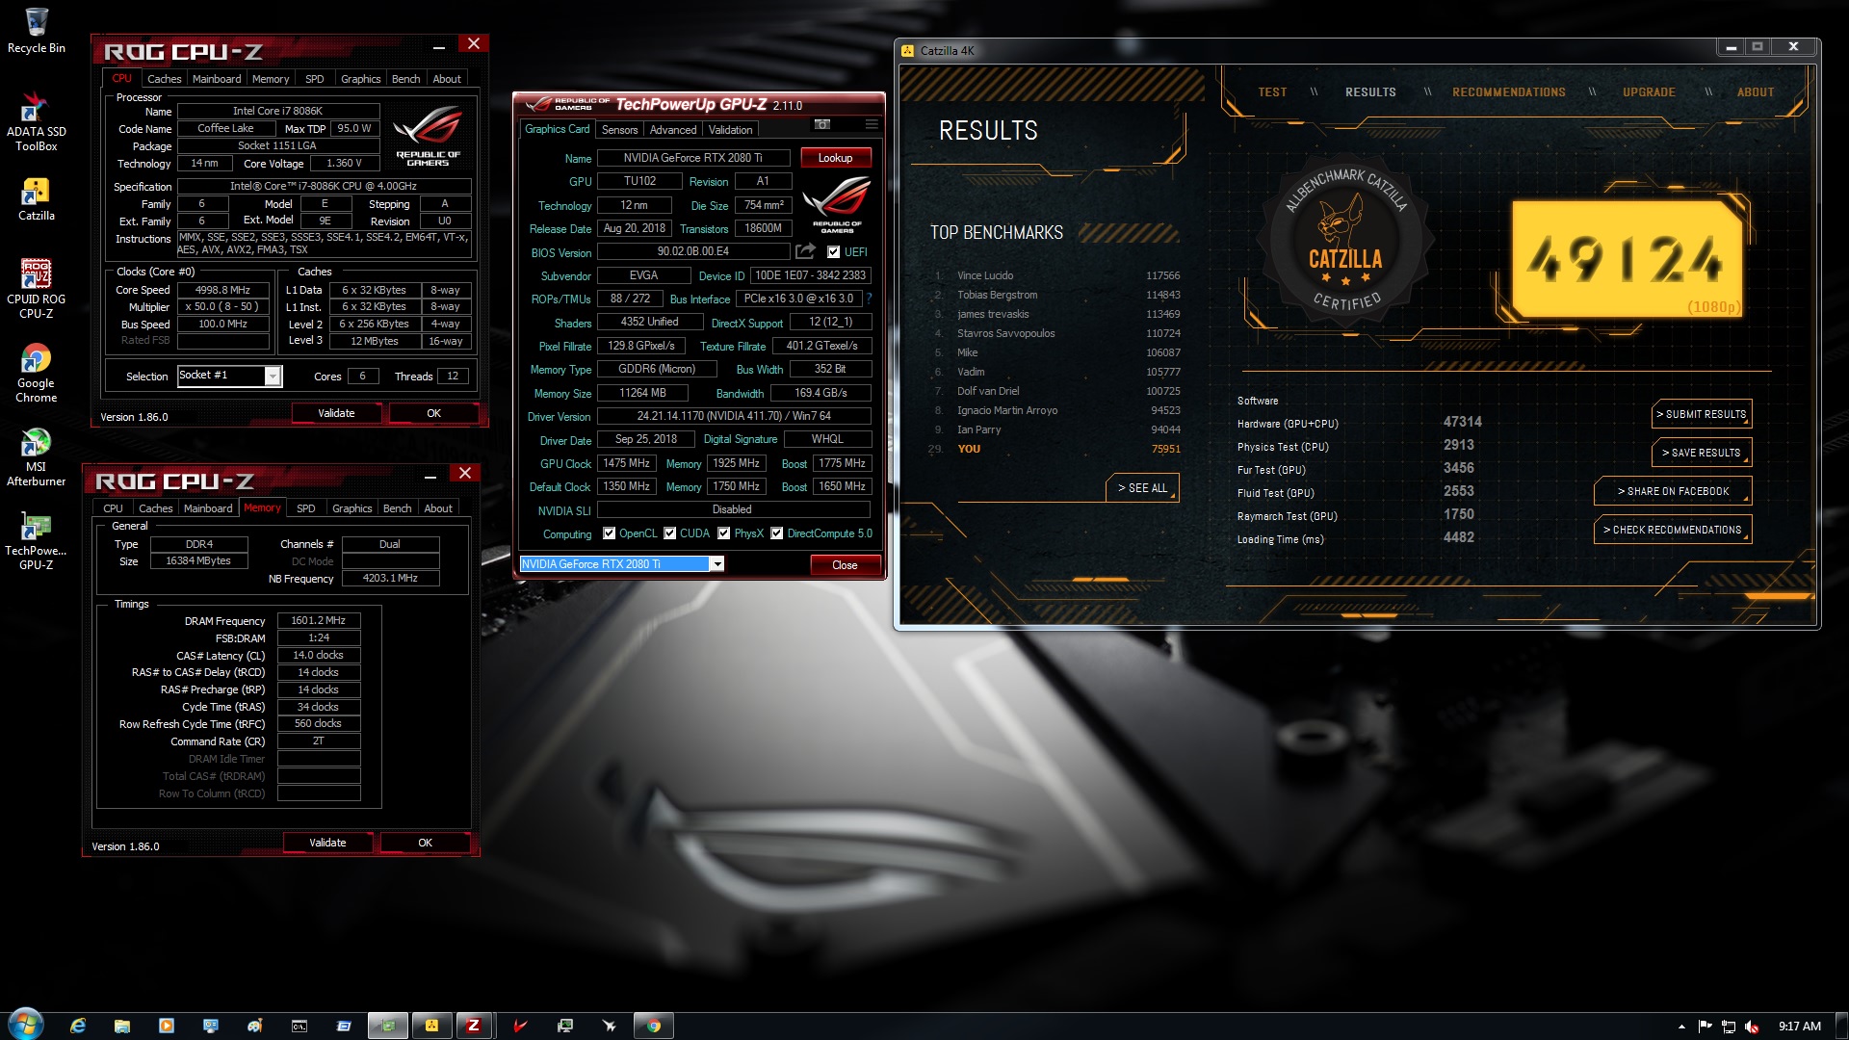Toggle the OpenCL checkbox
Image resolution: width=1849 pixels, height=1040 pixels.
(x=609, y=533)
